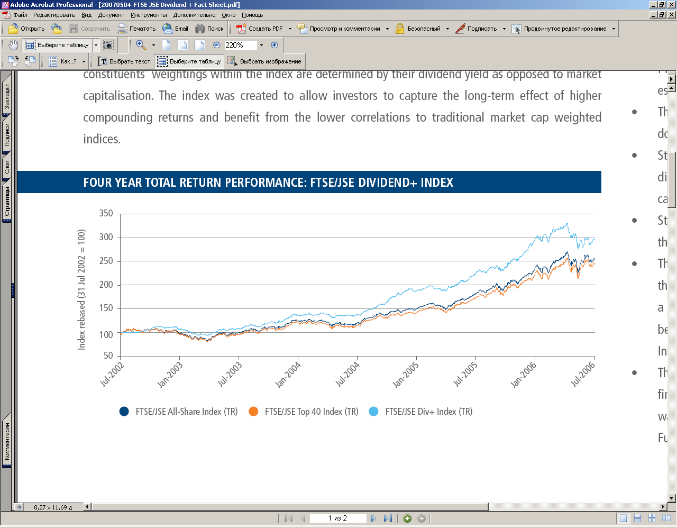
Task: Click the Подписать pen button
Action: (x=476, y=29)
